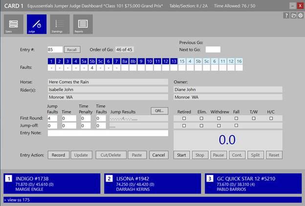Screen dimensions: 305x206
Task: Click Jump-off Time Faults field
Action: pos(101,126)
